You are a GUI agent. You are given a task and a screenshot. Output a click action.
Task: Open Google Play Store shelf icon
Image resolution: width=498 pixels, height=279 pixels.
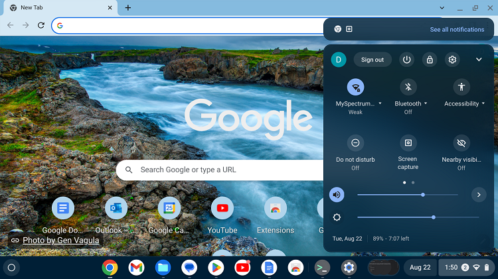pyautogui.click(x=216, y=268)
